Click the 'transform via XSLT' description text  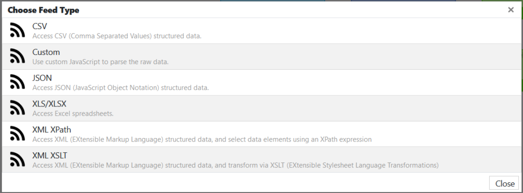point(235,166)
